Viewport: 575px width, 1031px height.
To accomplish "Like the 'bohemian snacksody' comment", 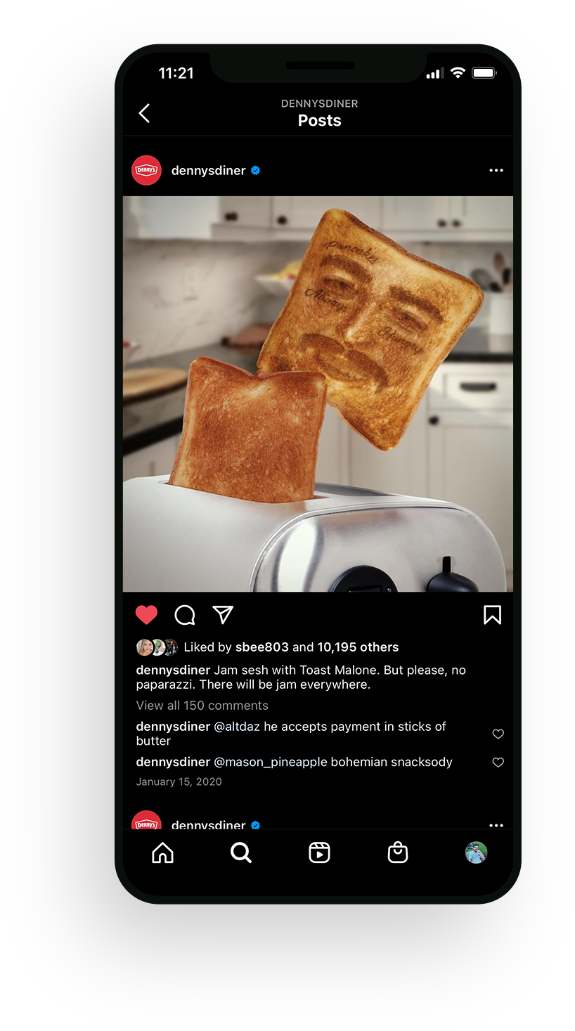I will coord(498,762).
